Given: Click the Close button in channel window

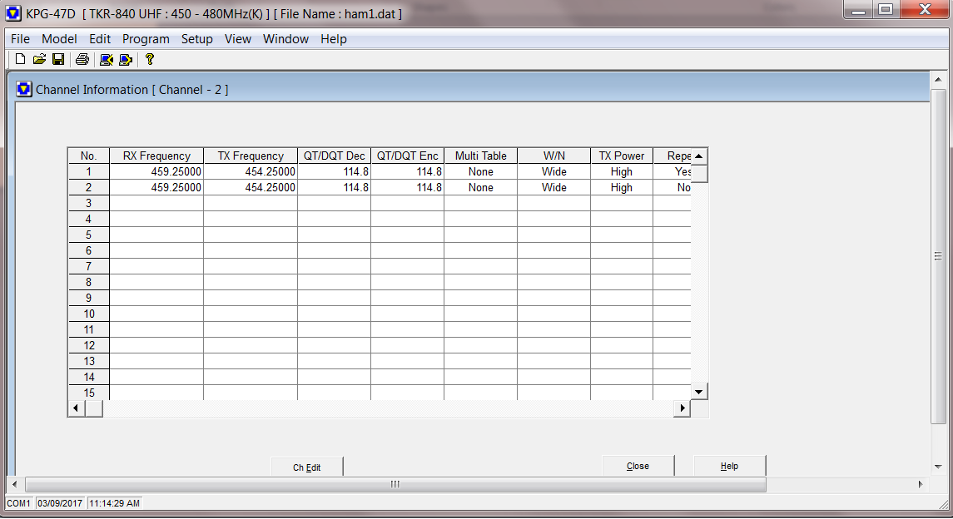Looking at the screenshot, I should (x=638, y=466).
